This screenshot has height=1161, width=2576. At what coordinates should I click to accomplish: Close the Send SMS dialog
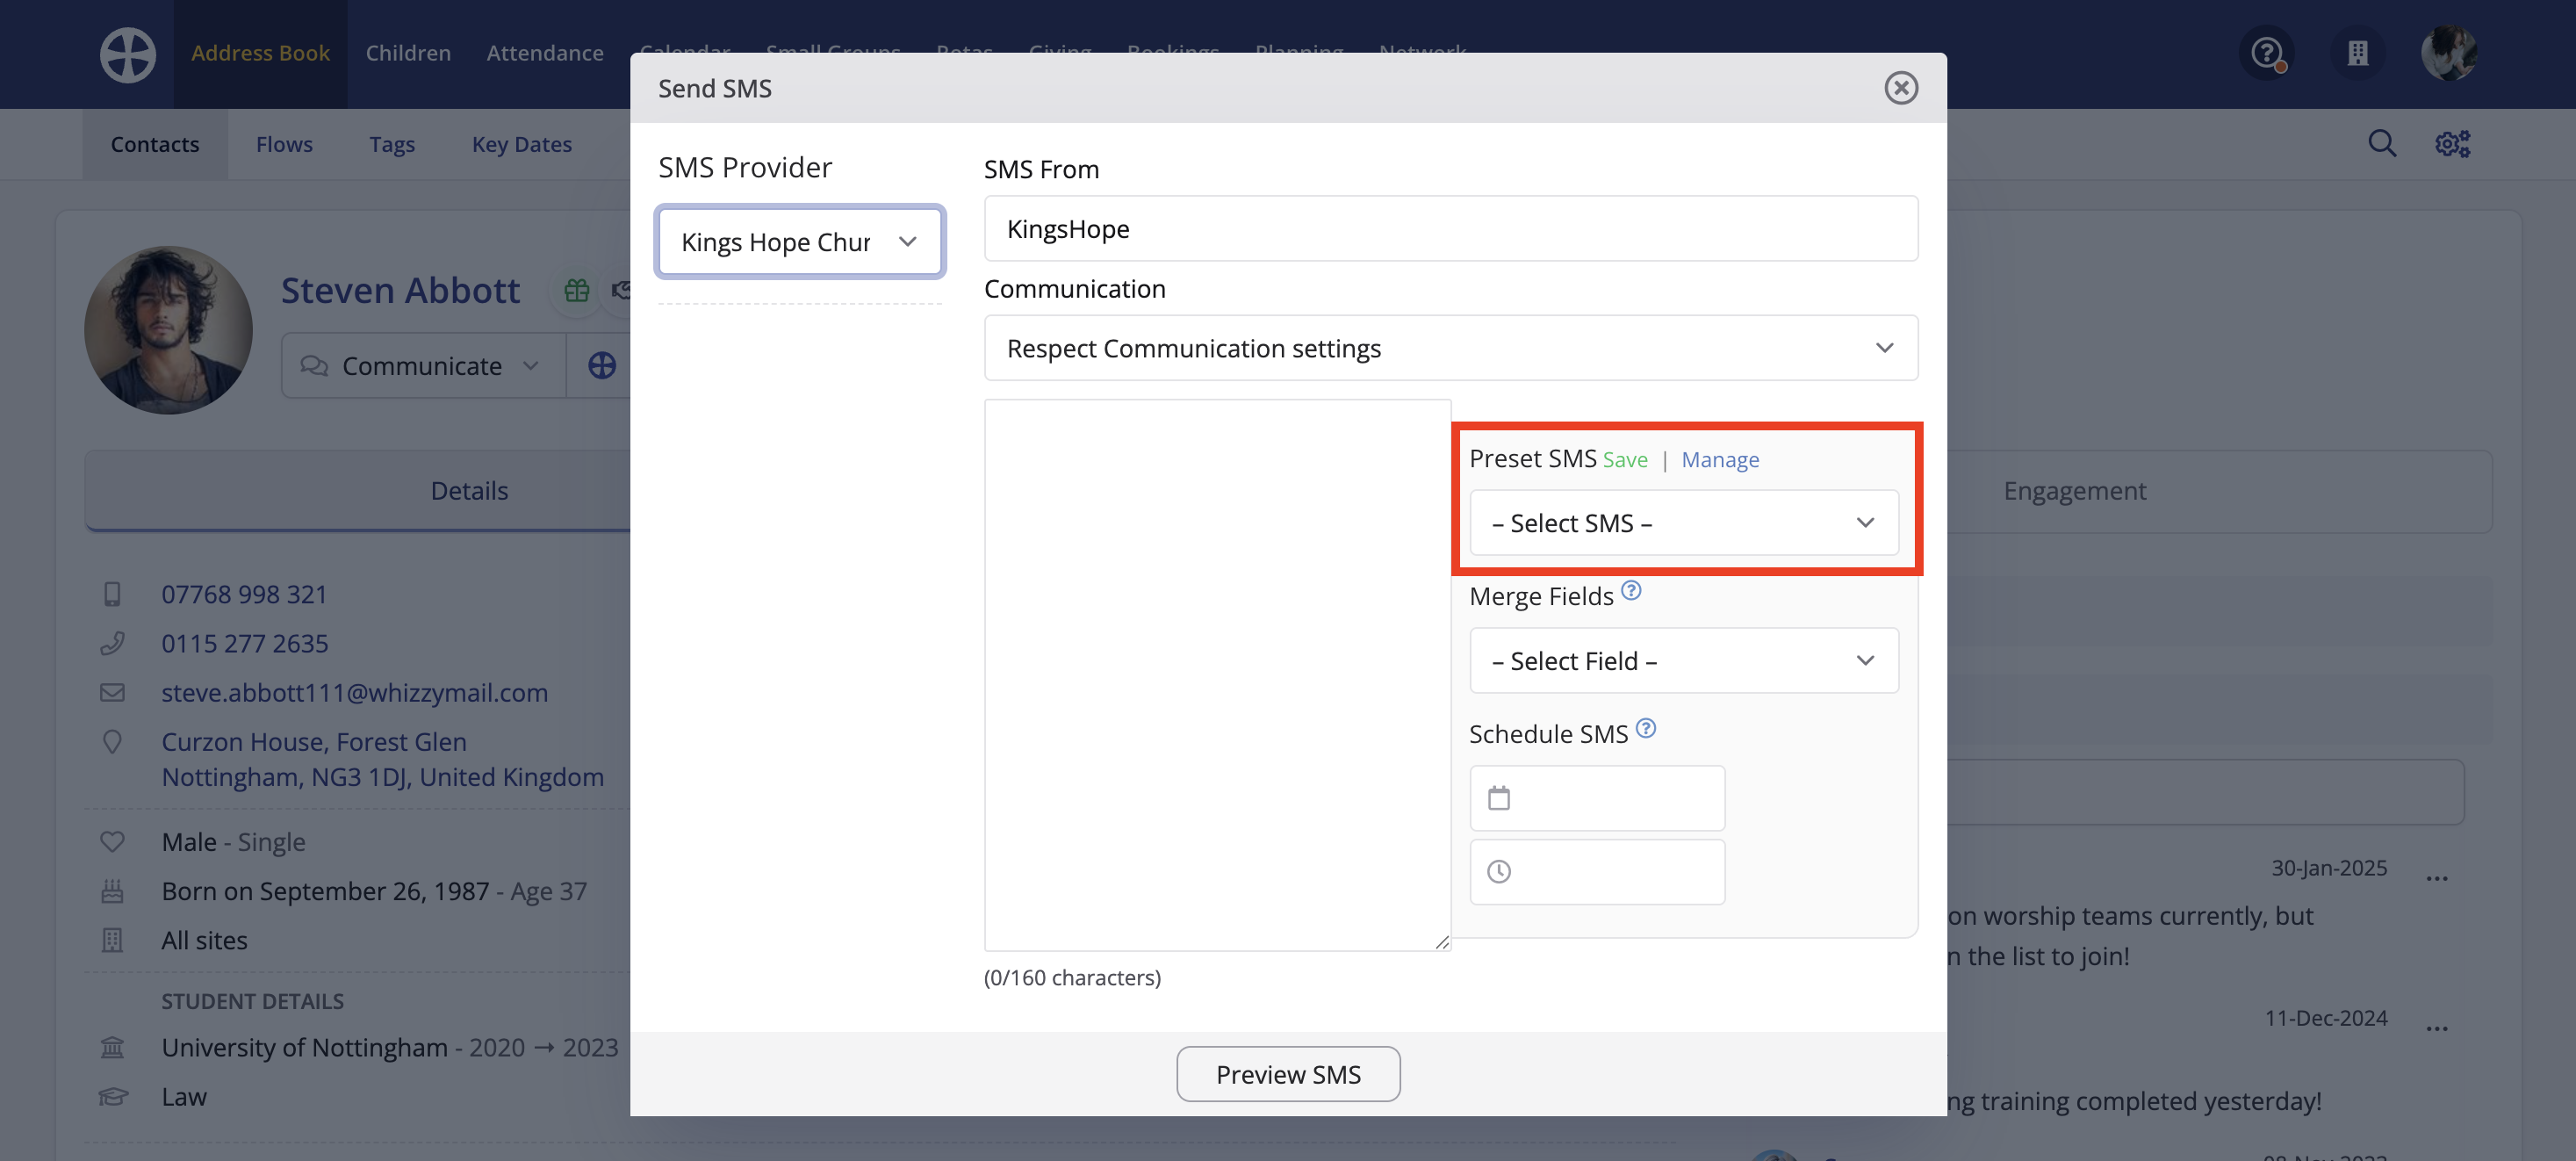click(1901, 88)
